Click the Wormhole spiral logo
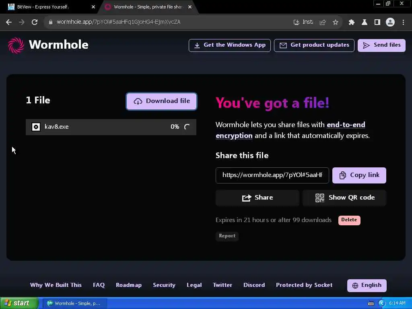 (x=16, y=45)
